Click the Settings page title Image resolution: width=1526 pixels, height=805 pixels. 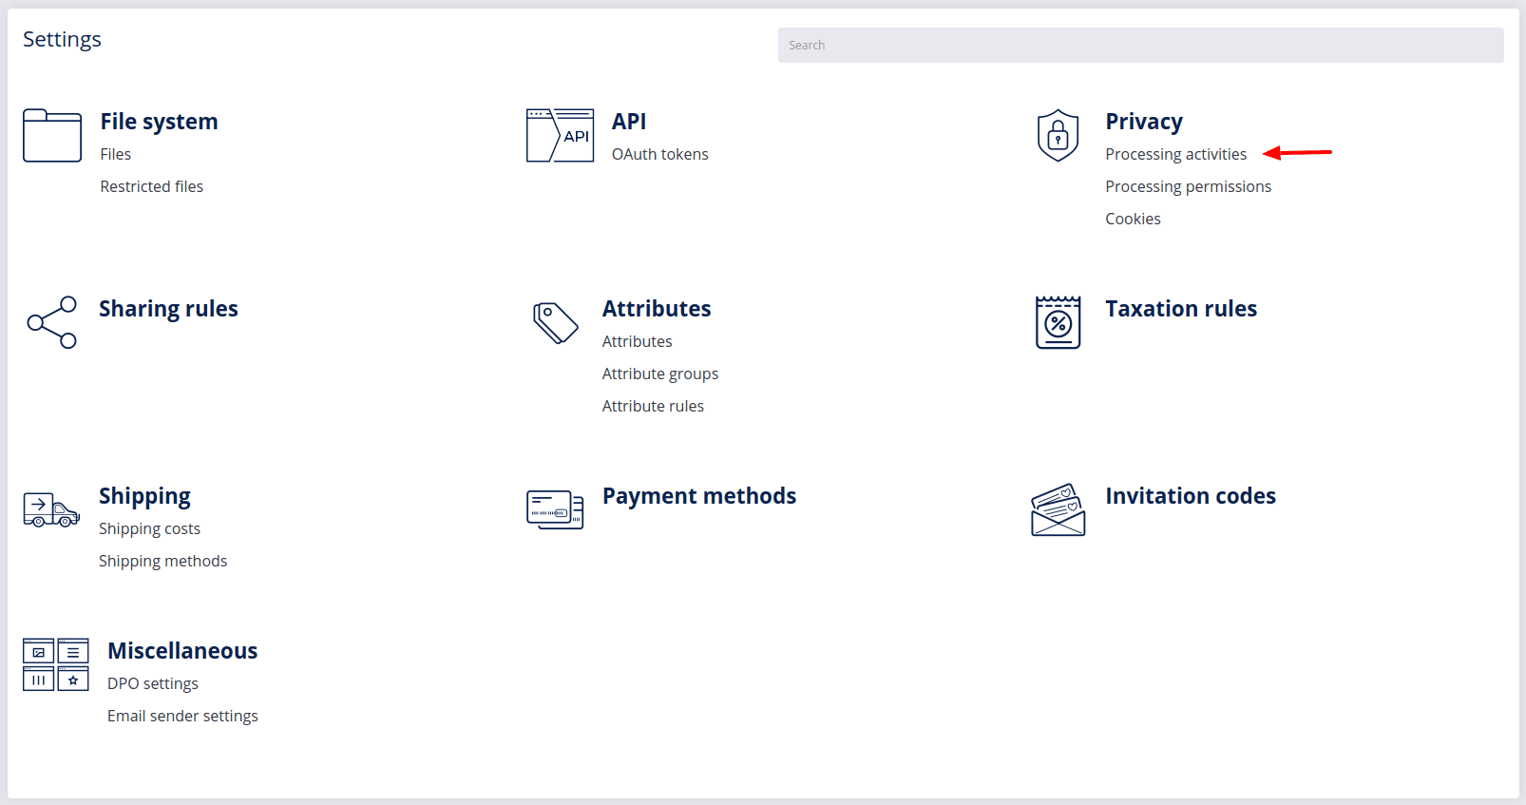62,39
